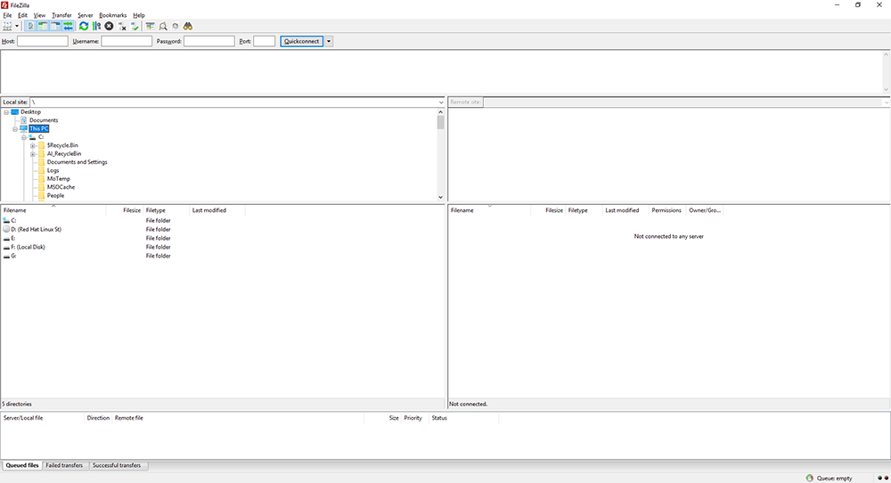Screen dimensions: 891x483
Task: Open the Help menu
Action: click(x=139, y=15)
